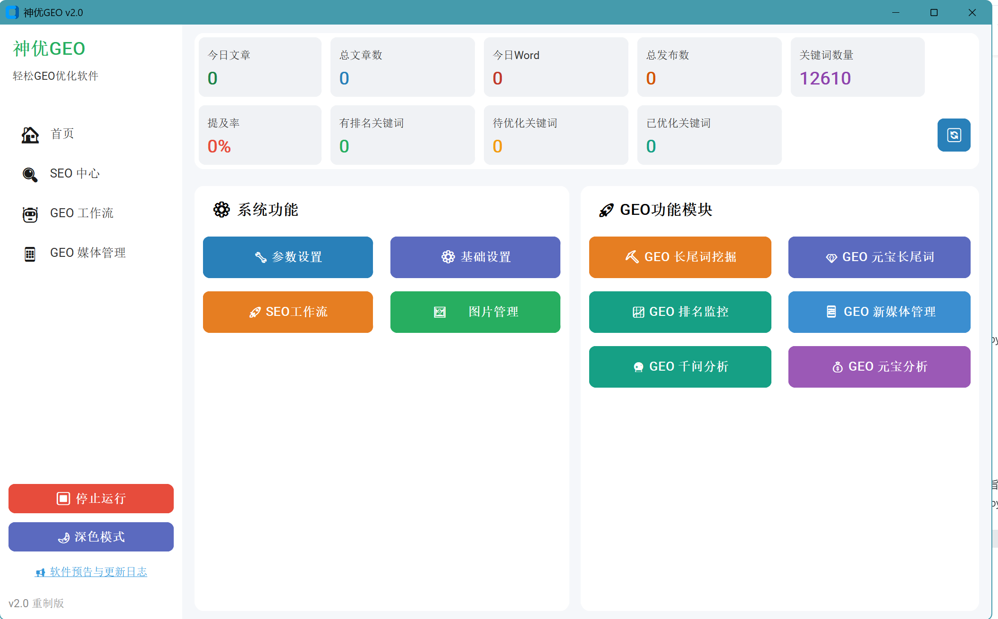Click the blue refresh stats icon button
The width and height of the screenshot is (998, 619).
954,135
